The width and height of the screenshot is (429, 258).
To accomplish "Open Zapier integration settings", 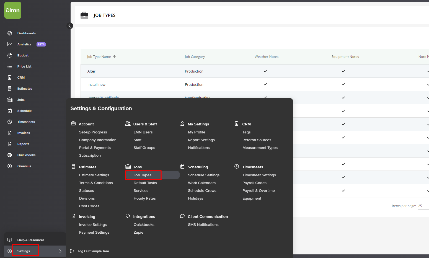I will coord(139,232).
